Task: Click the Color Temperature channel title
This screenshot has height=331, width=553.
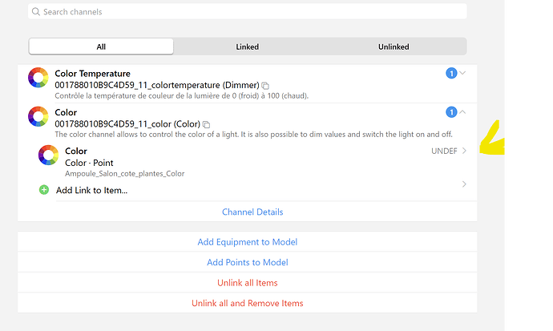Action: [92, 73]
